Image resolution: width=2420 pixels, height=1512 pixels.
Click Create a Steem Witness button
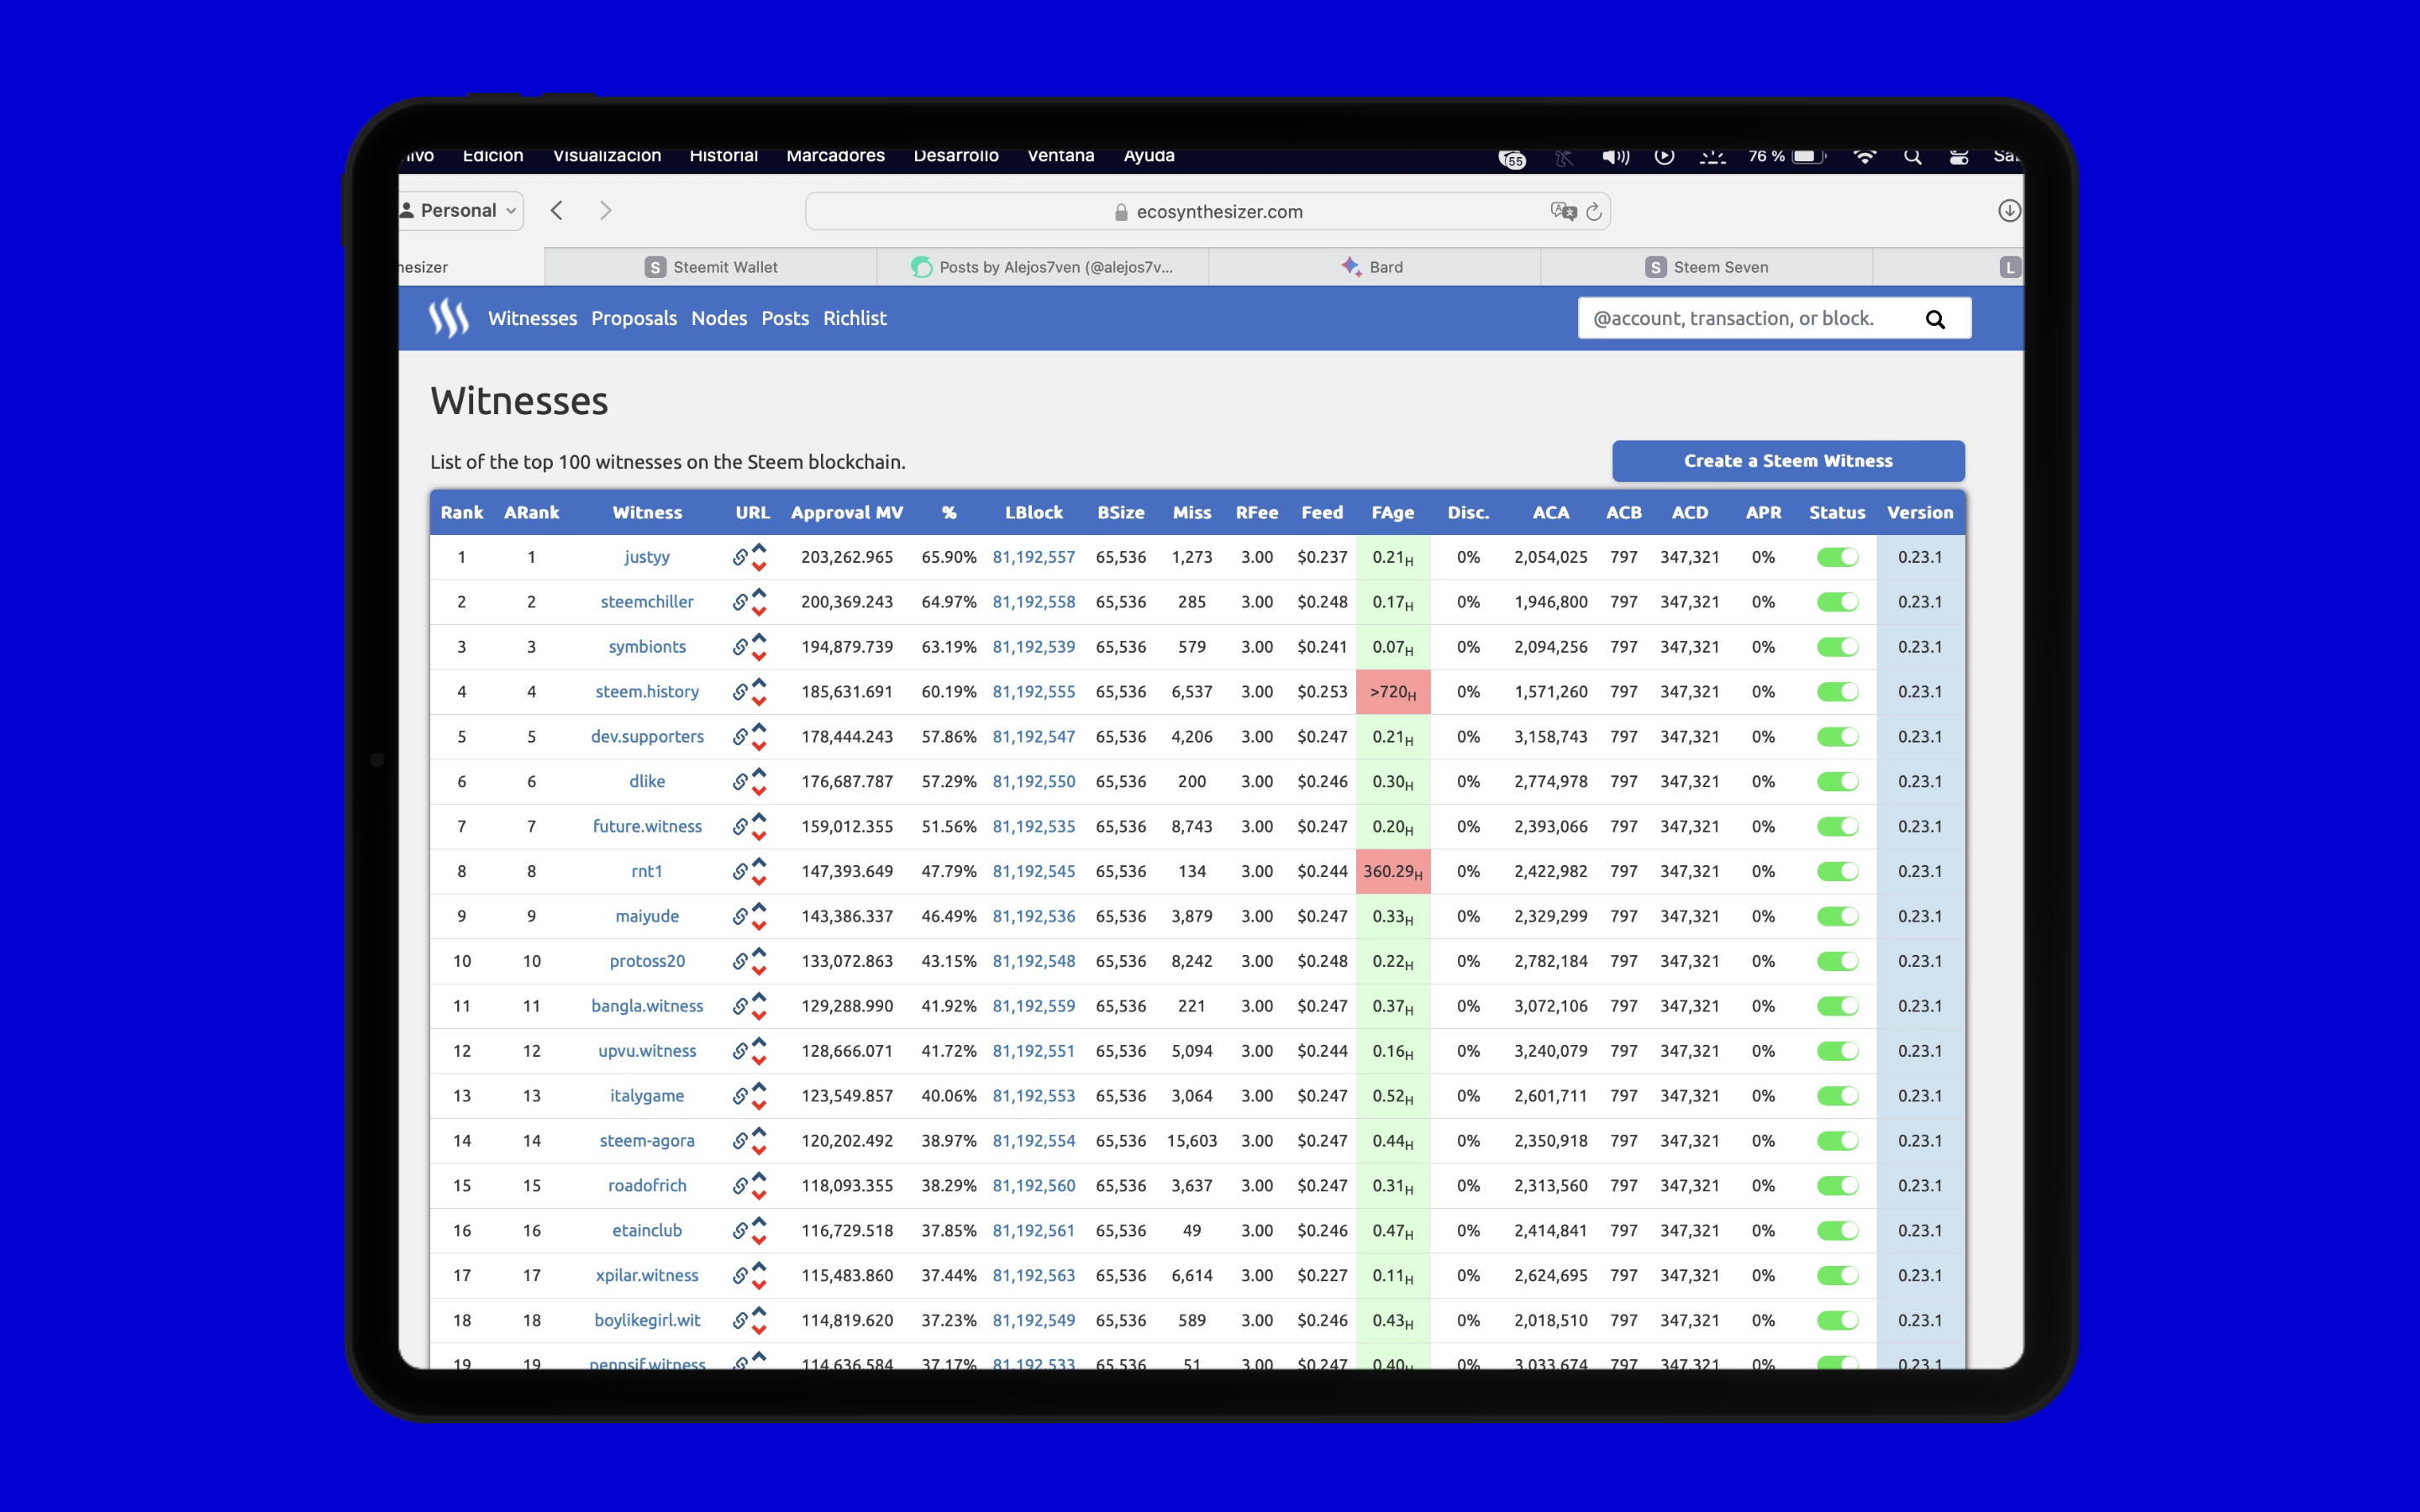[1788, 461]
